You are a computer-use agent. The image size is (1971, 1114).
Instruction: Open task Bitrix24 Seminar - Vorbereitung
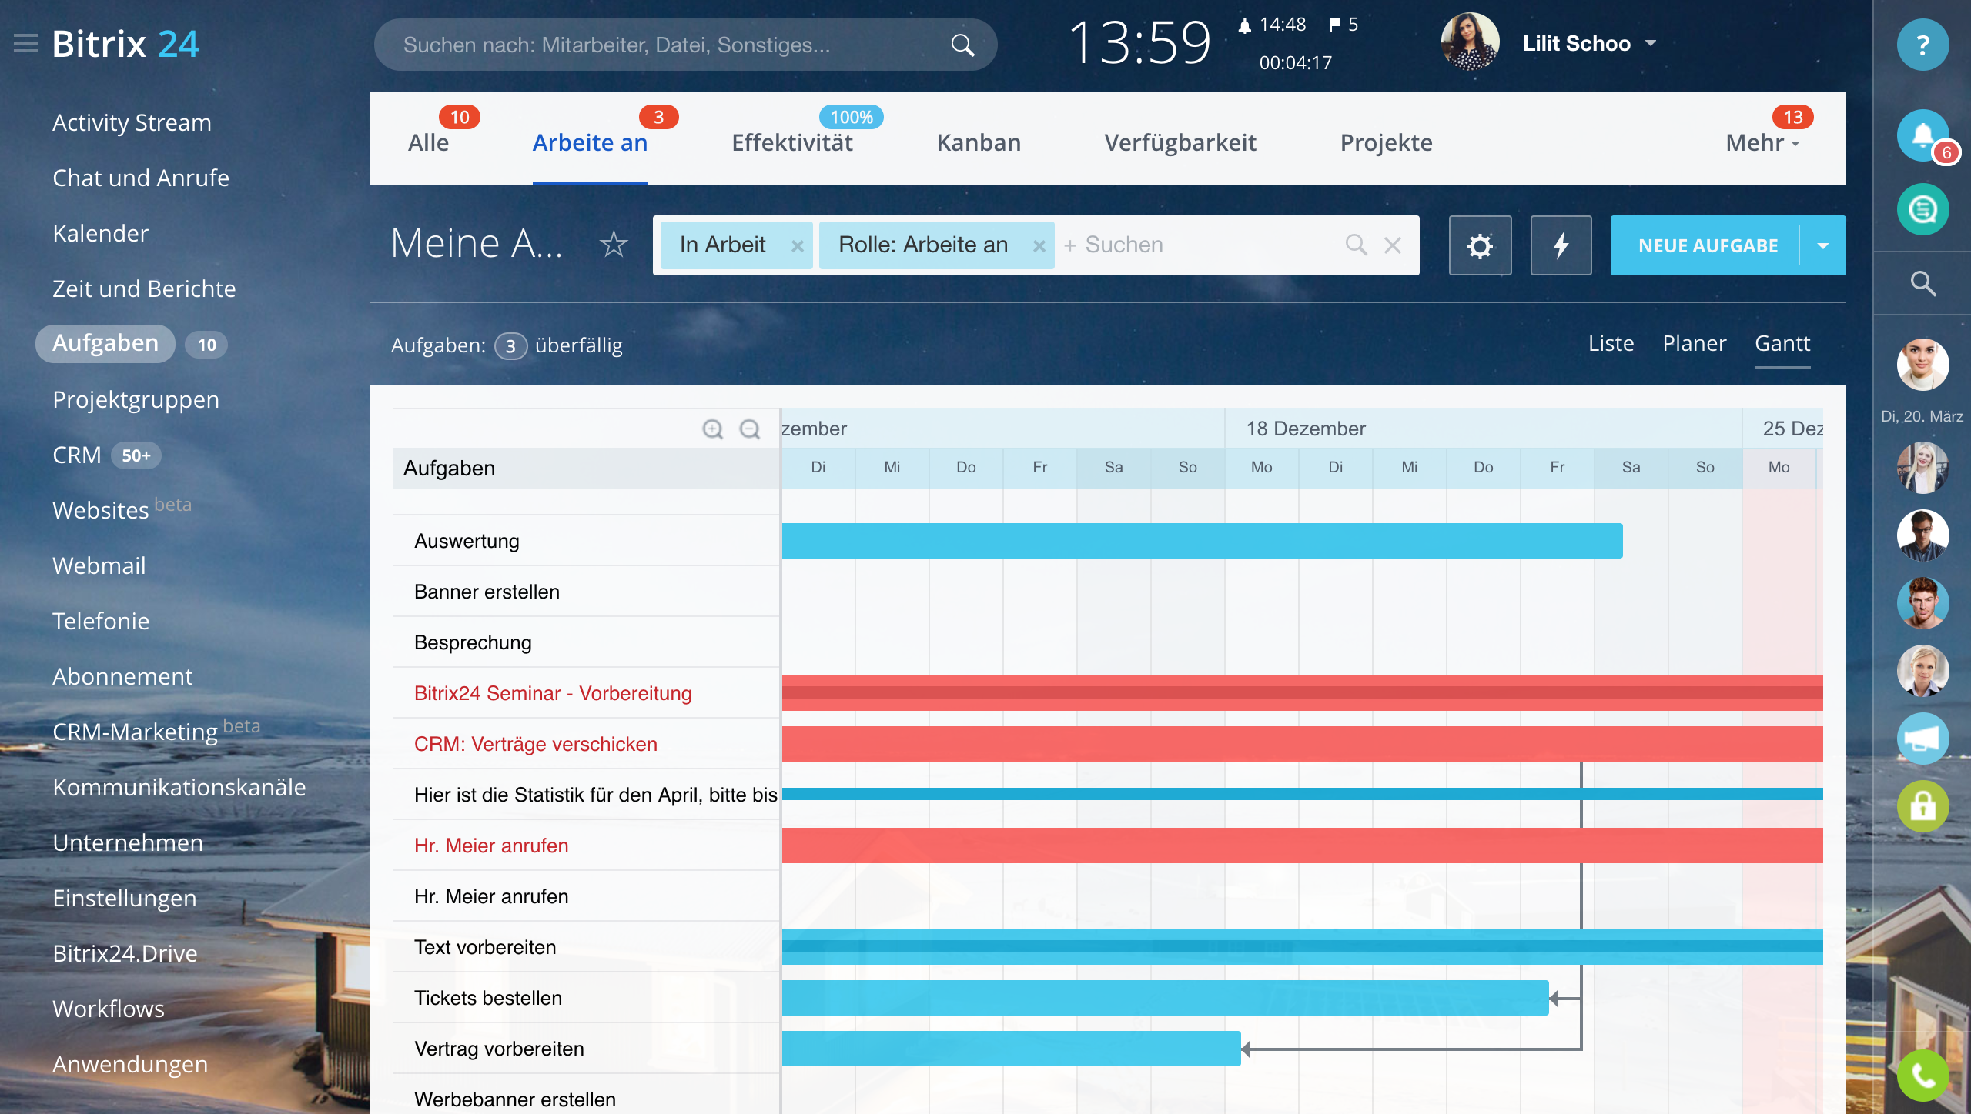tap(553, 693)
